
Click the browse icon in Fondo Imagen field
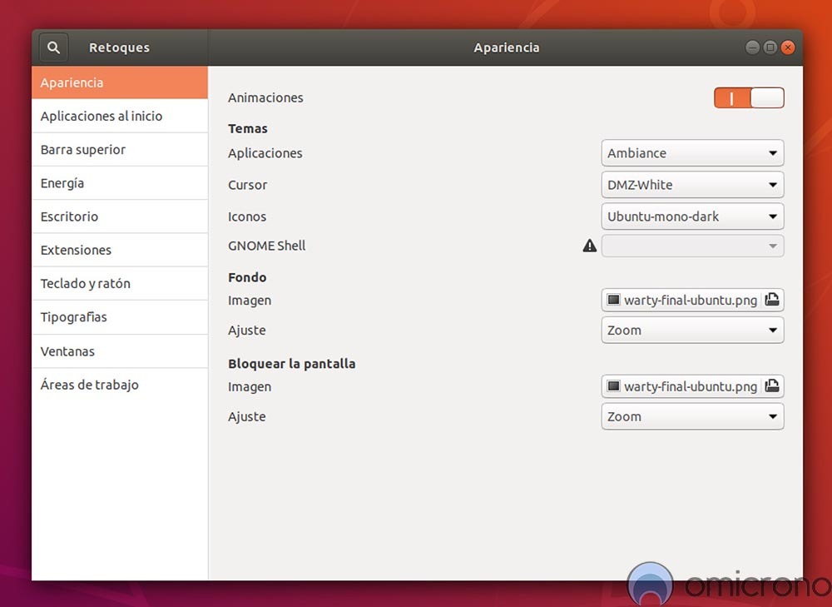773,300
